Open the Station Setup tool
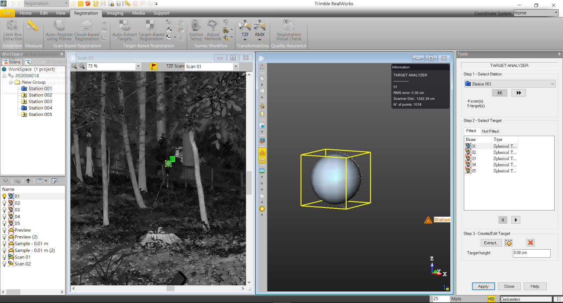This screenshot has width=563, height=303. click(196, 30)
